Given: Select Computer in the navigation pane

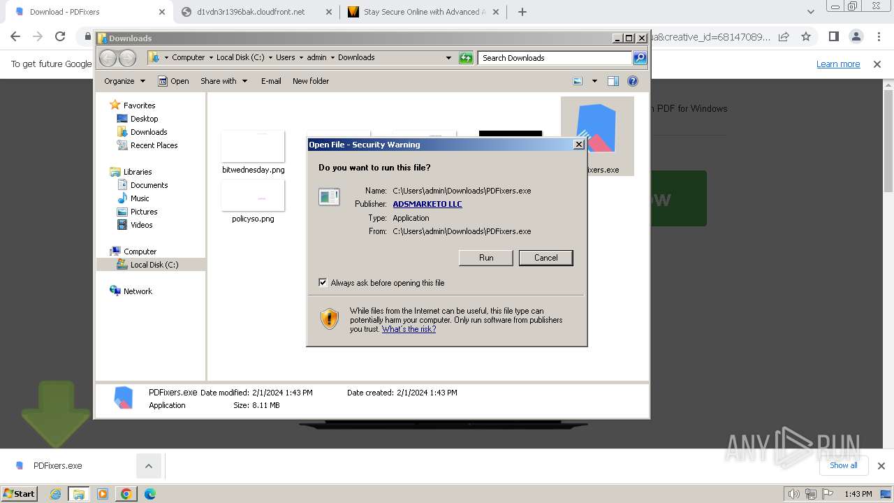Looking at the screenshot, I should [x=133, y=251].
